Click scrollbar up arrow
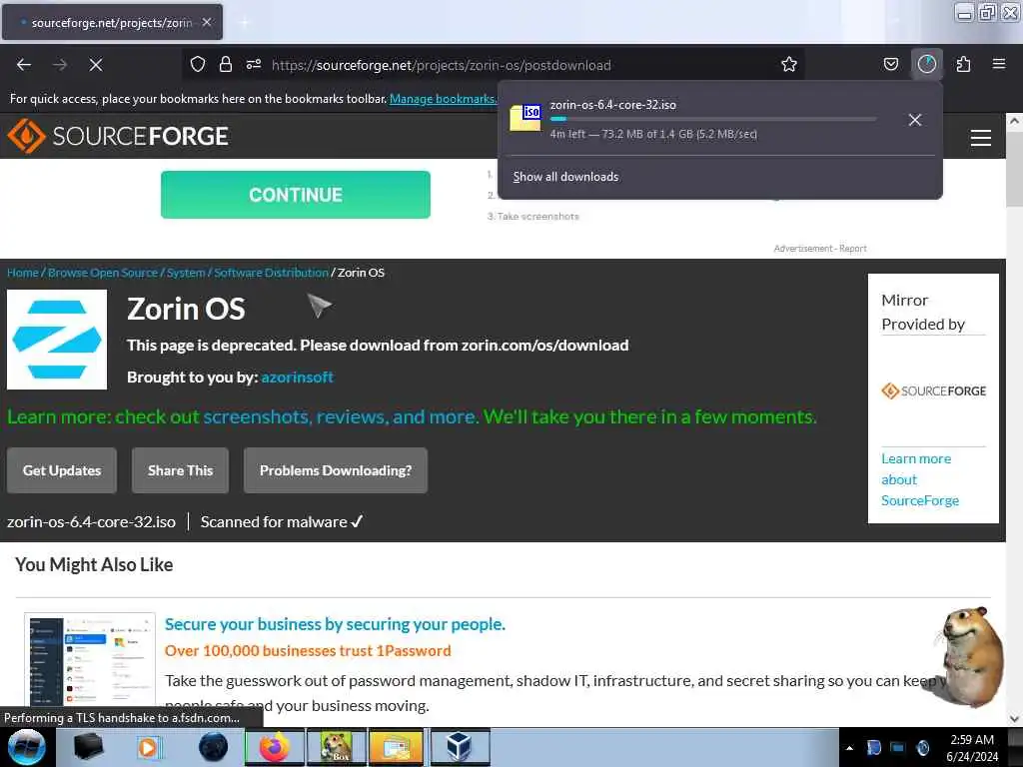Image resolution: width=1023 pixels, height=767 pixels. click(1014, 121)
